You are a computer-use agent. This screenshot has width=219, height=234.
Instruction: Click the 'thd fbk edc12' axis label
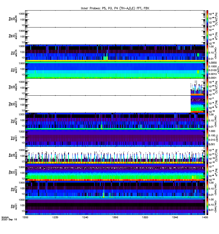pos(14,121)
